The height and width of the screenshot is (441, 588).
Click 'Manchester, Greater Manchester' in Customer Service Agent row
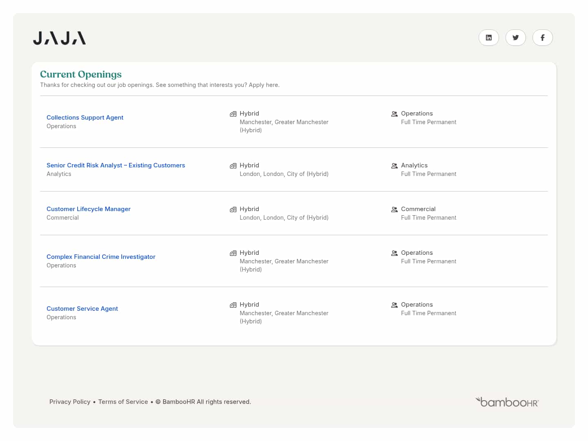coord(284,313)
